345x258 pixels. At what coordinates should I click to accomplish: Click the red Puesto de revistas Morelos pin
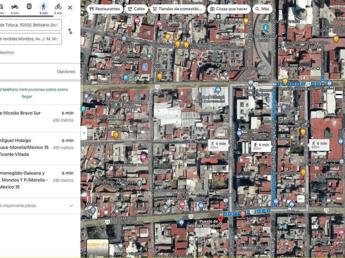coord(221,219)
